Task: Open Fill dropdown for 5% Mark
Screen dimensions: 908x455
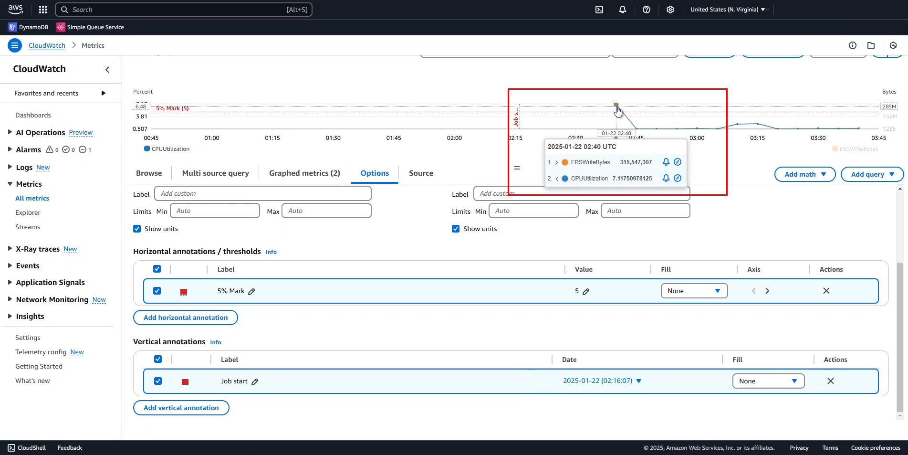Action: [x=694, y=291]
